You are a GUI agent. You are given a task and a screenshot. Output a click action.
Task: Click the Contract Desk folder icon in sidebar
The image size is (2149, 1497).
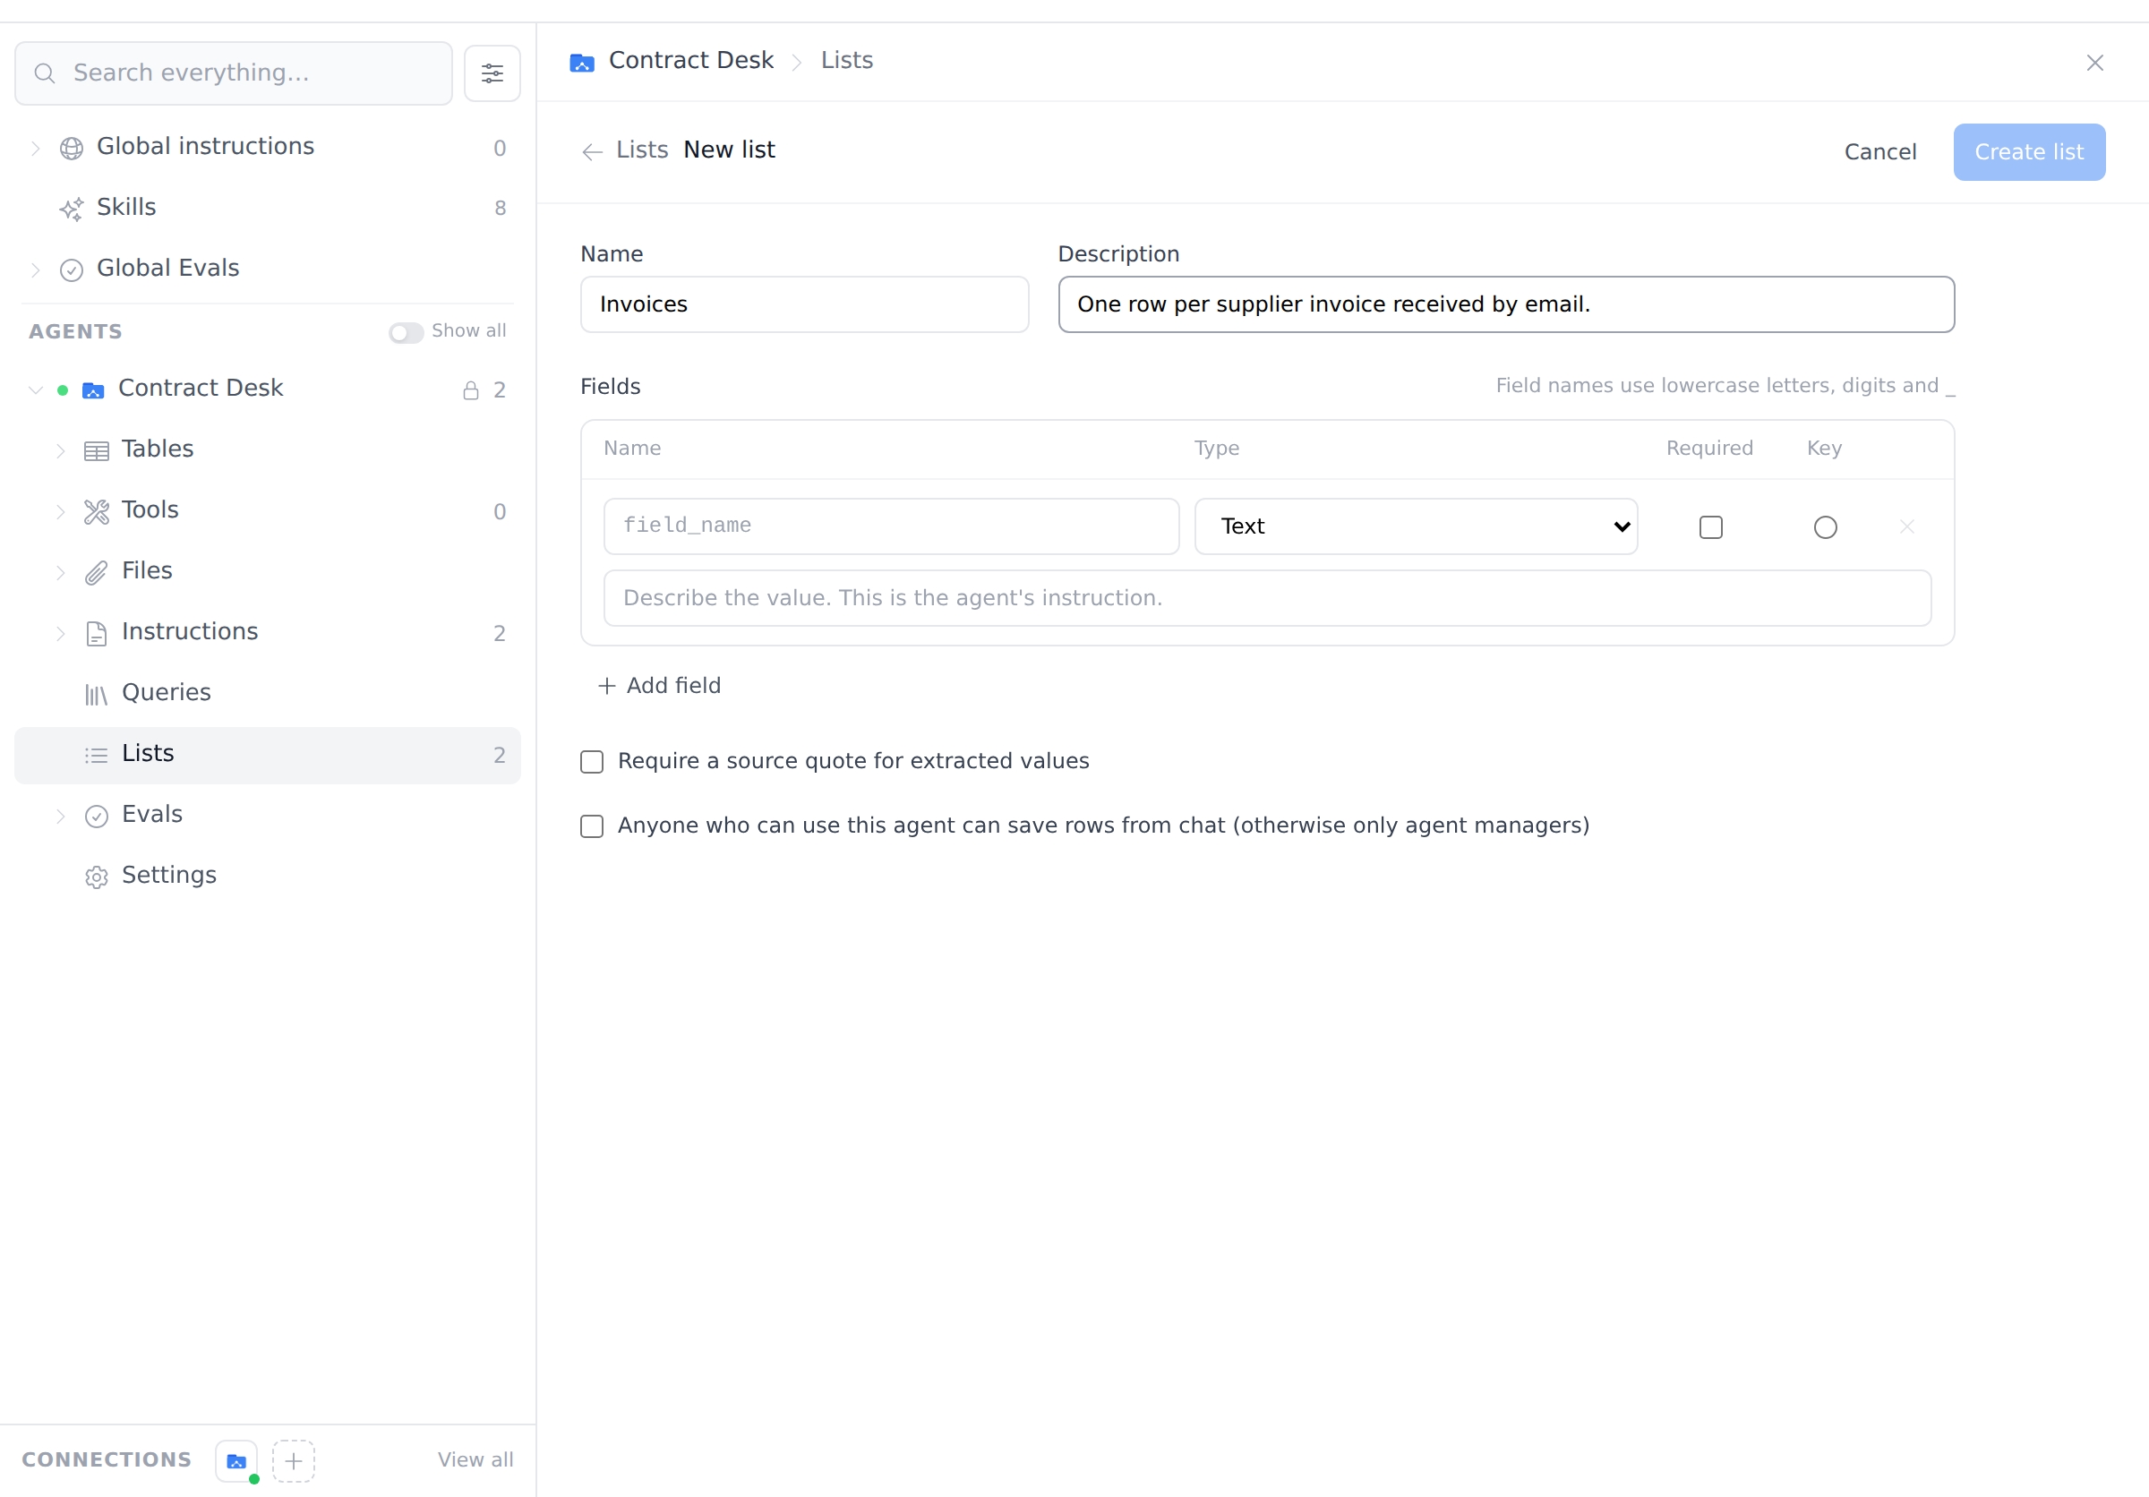click(92, 390)
